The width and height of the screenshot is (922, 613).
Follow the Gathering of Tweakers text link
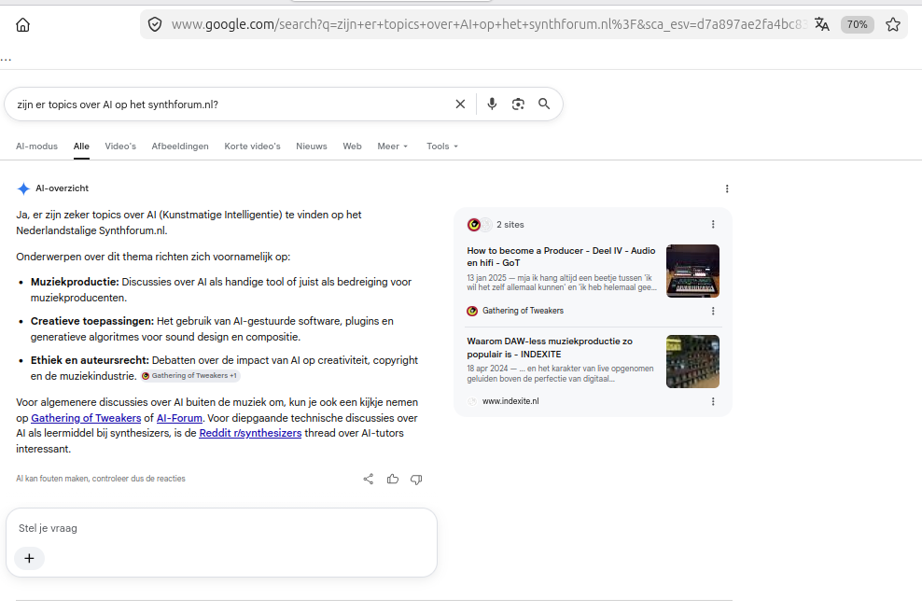coord(86,418)
